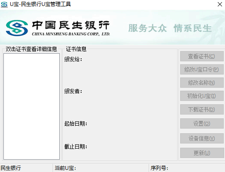Open the 设置(O) settings button
This screenshot has width=225, height=172.
[x=202, y=123]
